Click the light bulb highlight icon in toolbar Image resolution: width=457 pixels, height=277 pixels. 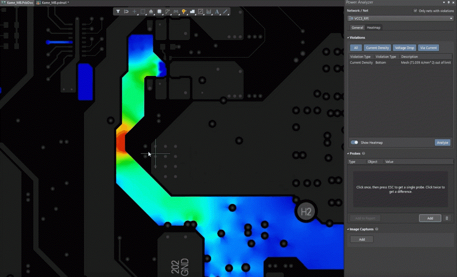184,11
